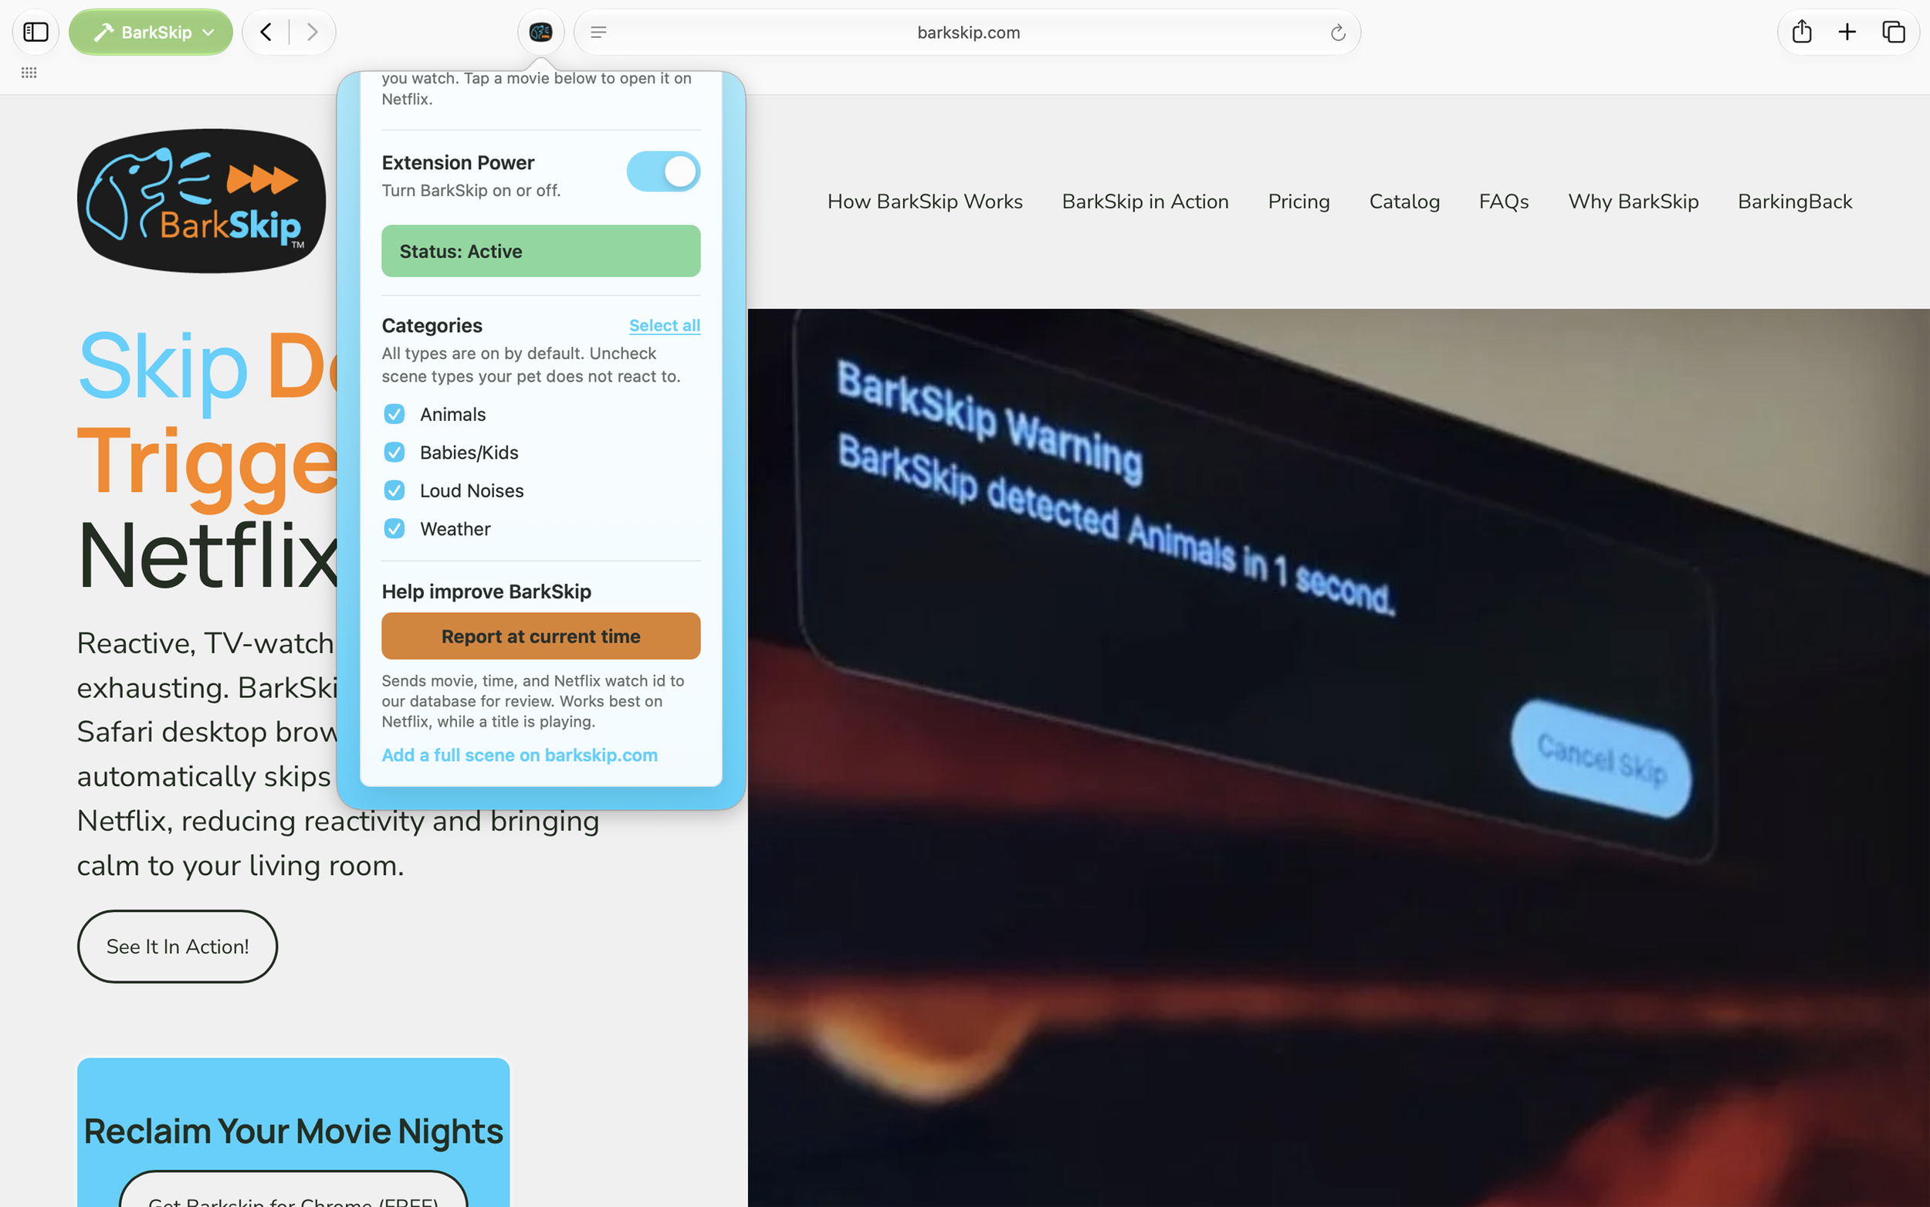Click the BarkSkip Warning video banner
Viewport: 1930px width, 1207px height.
coord(1255,588)
